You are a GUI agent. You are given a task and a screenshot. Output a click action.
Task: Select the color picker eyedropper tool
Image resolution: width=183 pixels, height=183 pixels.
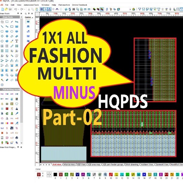click(12, 41)
